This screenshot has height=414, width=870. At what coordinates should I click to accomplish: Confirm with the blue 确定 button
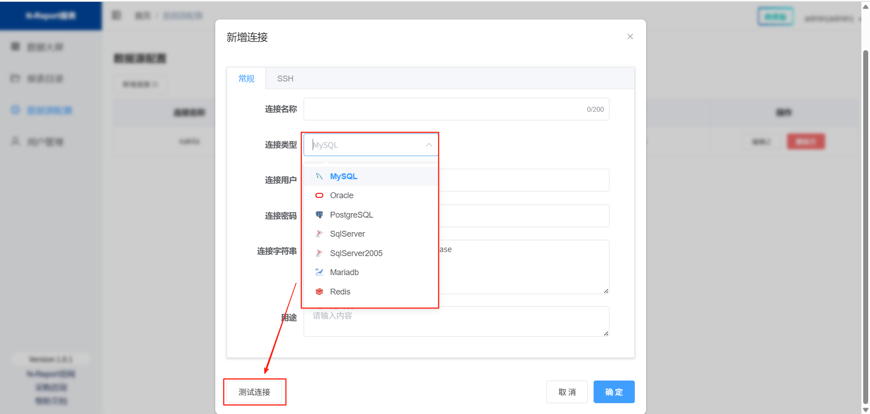pos(614,392)
